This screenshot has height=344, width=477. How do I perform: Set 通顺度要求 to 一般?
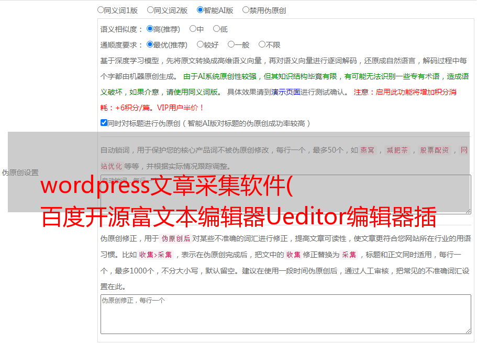point(231,44)
